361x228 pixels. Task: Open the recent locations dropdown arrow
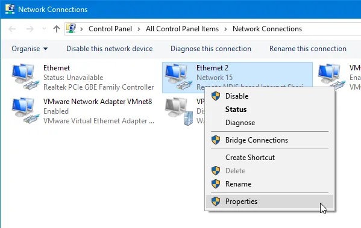point(44,29)
